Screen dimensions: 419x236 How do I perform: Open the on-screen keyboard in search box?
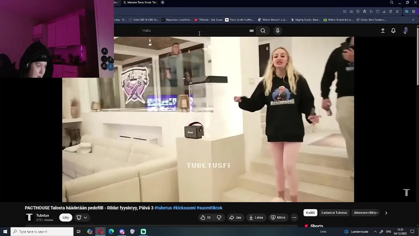coord(251,30)
